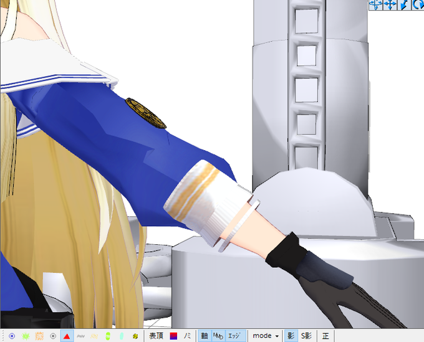
Task: Toggle the MMD display mode button
Action: pyautogui.click(x=218, y=336)
